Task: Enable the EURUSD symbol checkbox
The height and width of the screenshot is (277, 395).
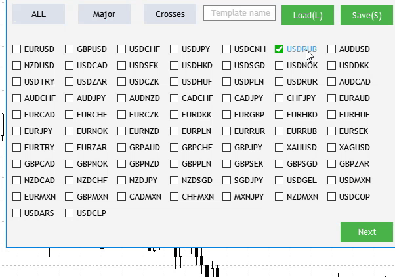Action: point(17,49)
